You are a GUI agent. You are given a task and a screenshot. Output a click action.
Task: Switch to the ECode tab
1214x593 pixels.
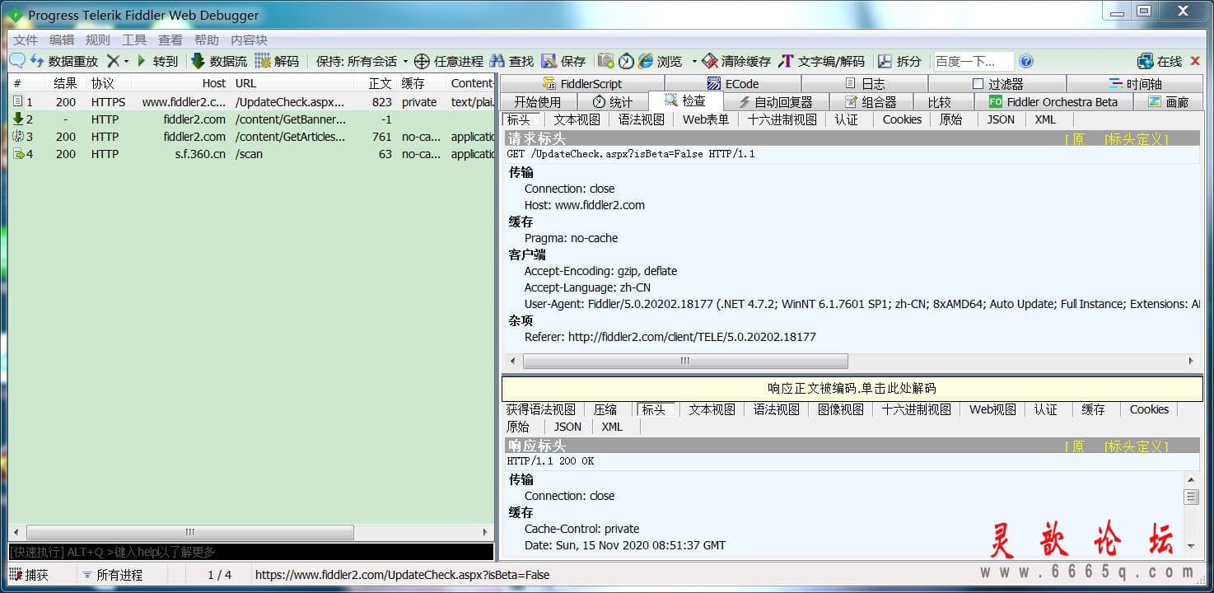coord(733,83)
